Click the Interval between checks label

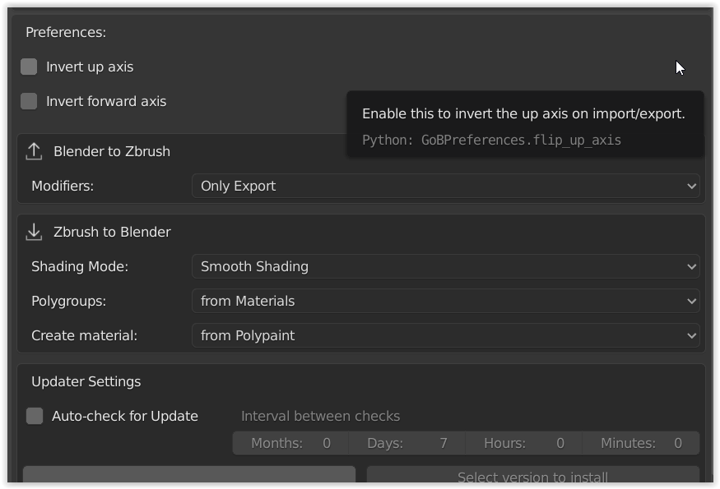(x=320, y=416)
